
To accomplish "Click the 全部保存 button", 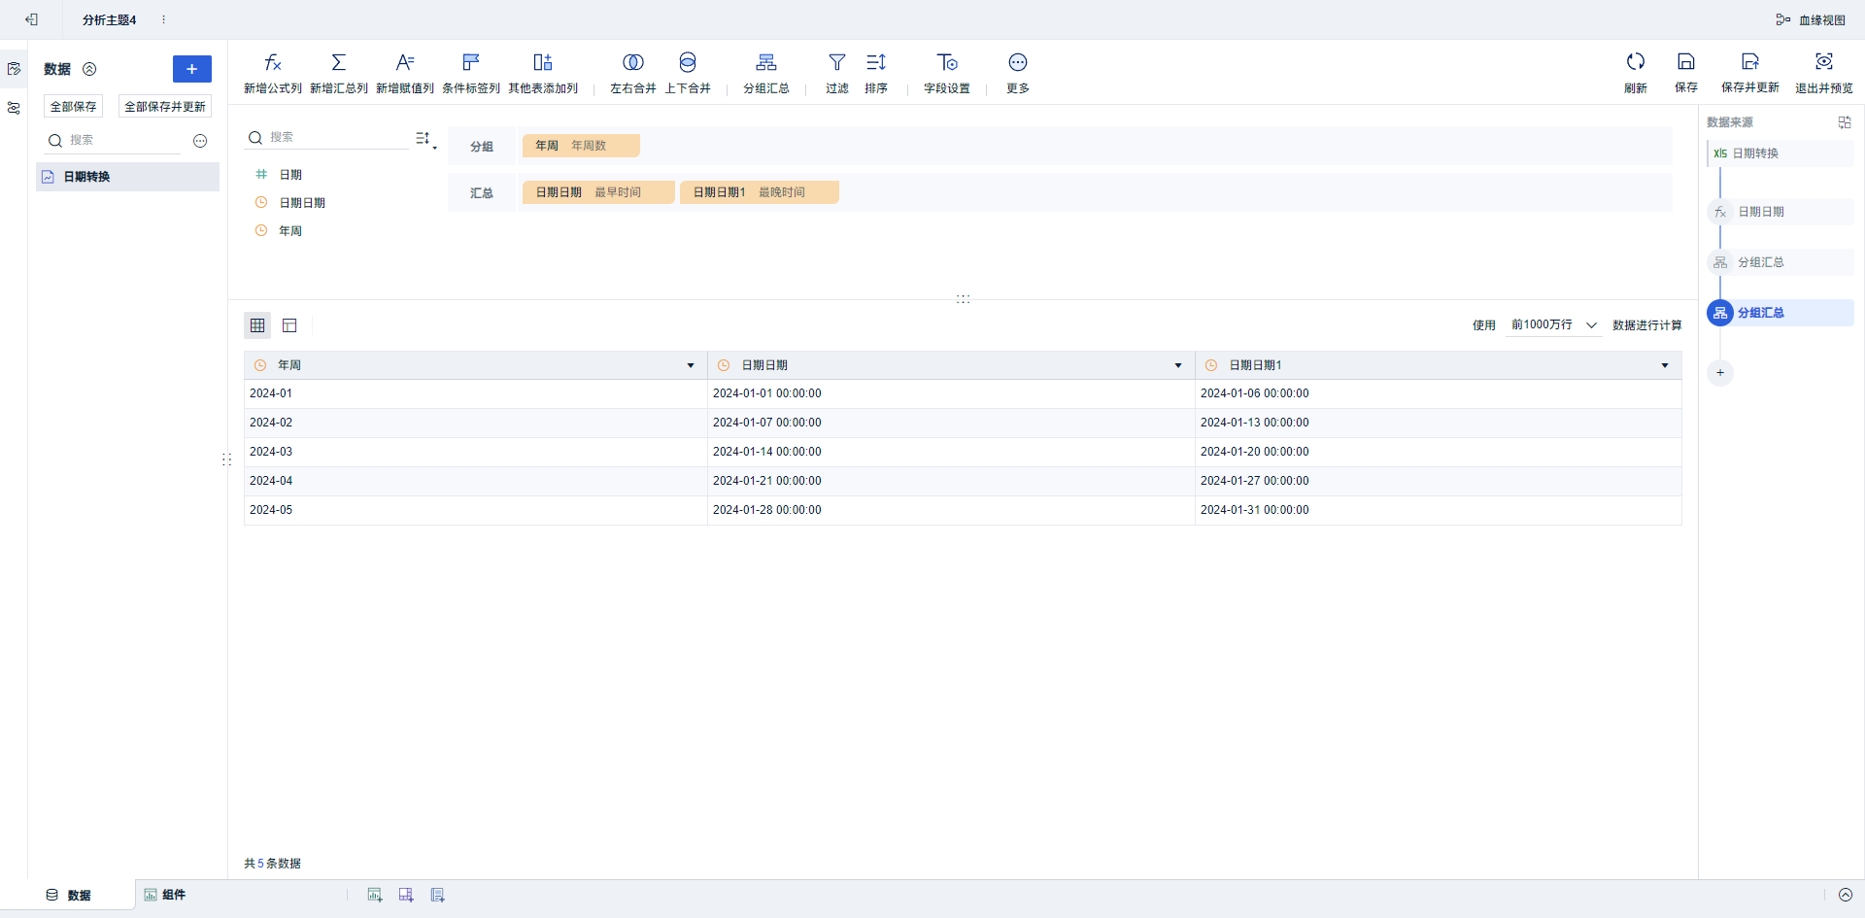I will click(x=73, y=107).
